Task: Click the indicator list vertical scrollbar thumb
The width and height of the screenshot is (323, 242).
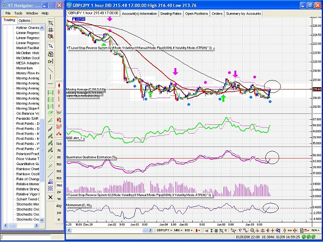Action: [x=42, y=150]
